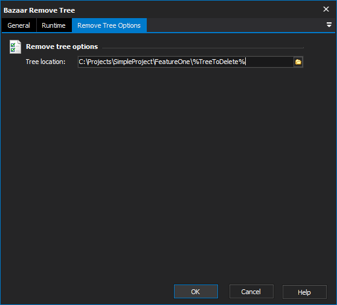The image size is (337, 305).
Task: Open Help for this action
Action: click(x=304, y=292)
